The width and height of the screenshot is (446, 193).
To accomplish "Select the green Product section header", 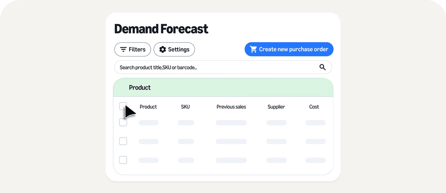I will pyautogui.click(x=223, y=87).
